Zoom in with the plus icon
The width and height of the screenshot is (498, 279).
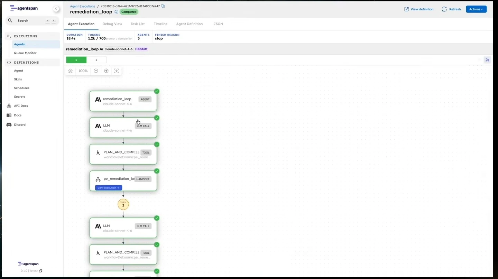(106, 71)
